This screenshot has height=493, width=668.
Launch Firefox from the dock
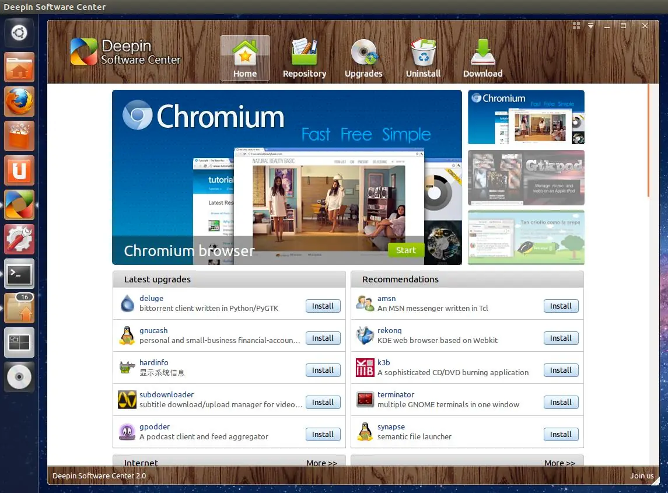coord(19,102)
